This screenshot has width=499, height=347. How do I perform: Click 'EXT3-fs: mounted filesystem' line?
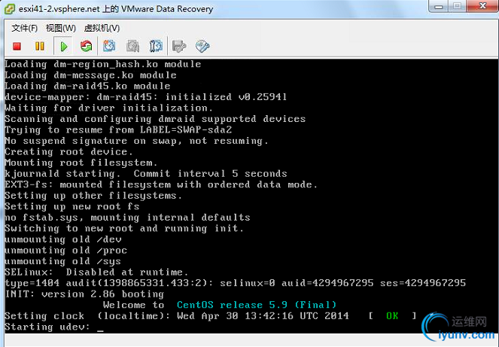tap(161, 184)
